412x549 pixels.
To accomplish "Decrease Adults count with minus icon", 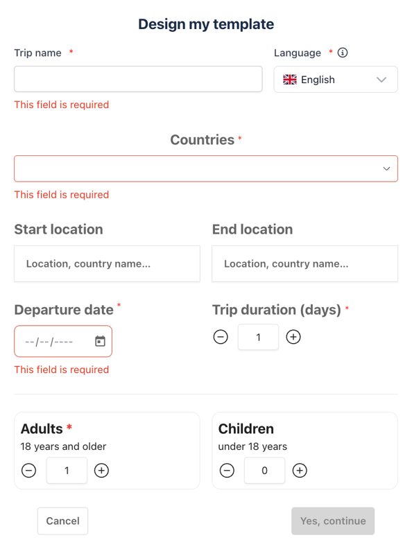I will tap(28, 470).
